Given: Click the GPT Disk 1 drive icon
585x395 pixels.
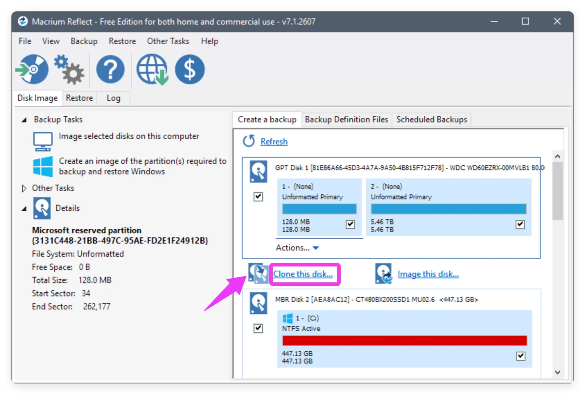Looking at the screenshot, I should point(259,172).
